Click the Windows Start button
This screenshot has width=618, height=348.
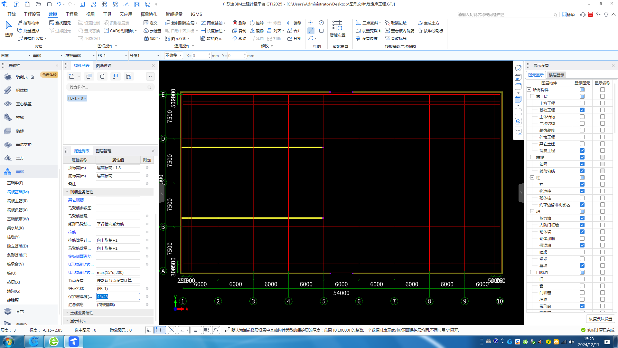point(8,342)
